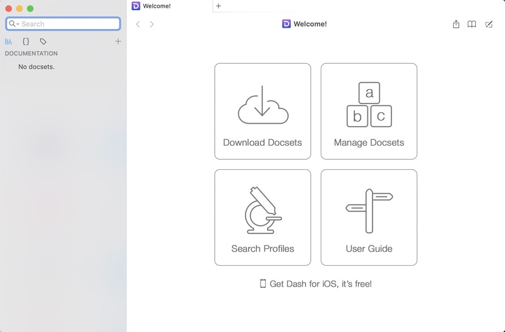Viewport: 505px width, 332px height.
Task: Select the tags sidebar icon
Action: click(x=43, y=42)
